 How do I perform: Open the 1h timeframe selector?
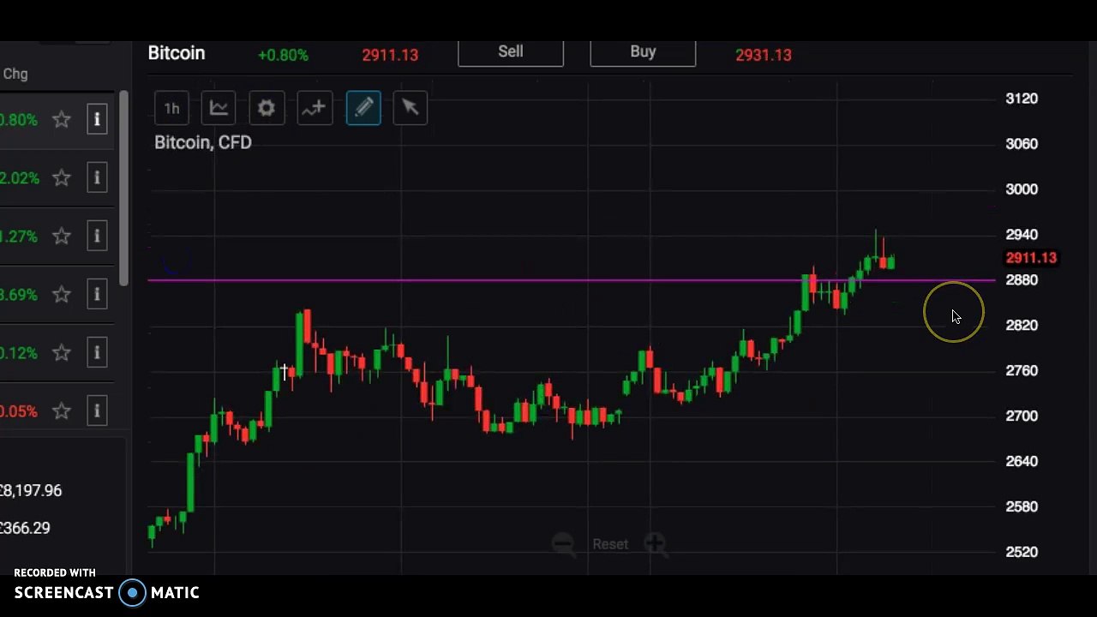coord(171,108)
